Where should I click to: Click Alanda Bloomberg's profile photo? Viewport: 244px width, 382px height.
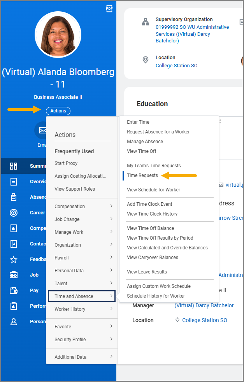[x=58, y=35]
